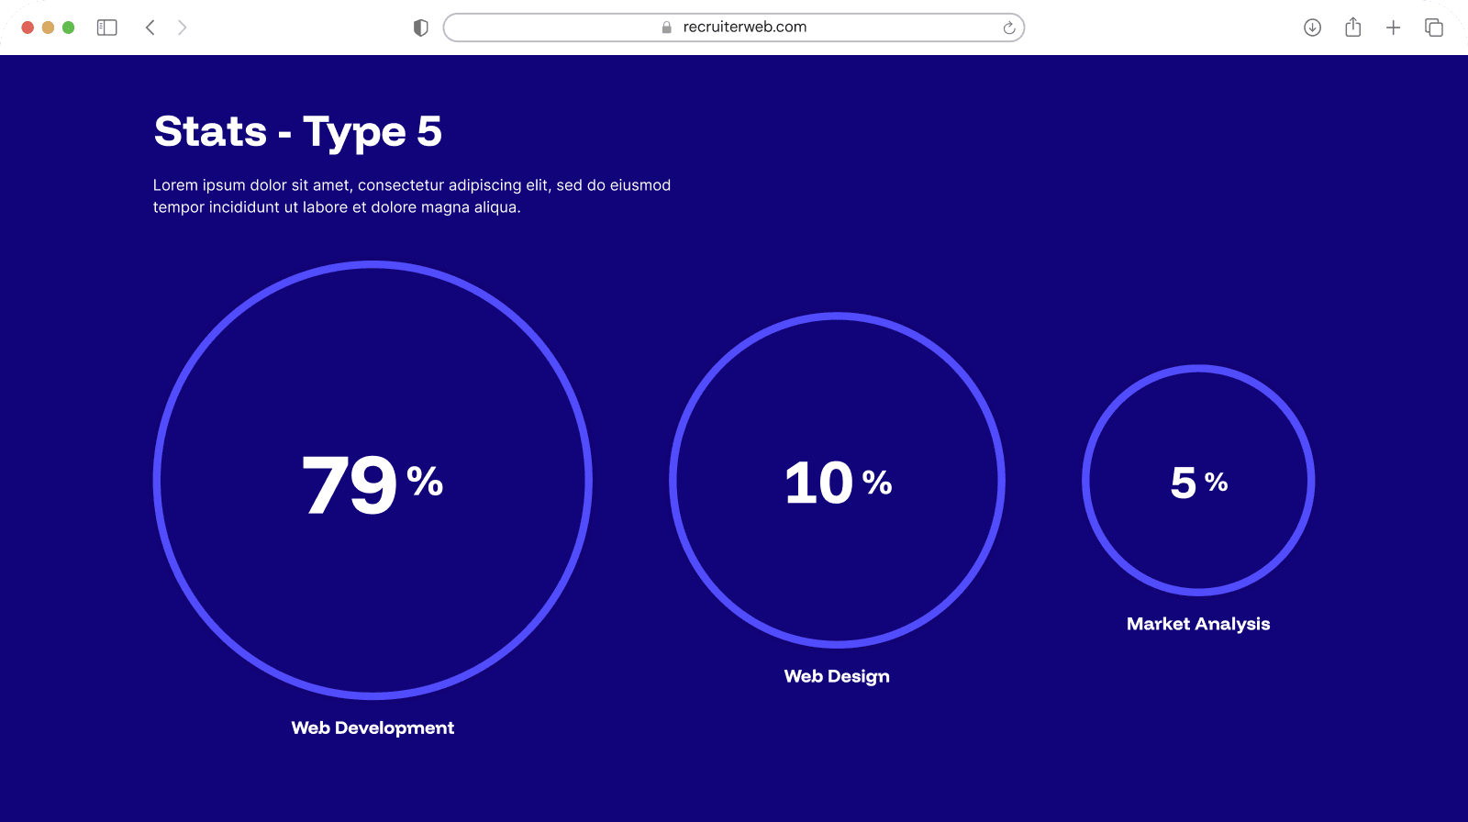
Task: Click the Lorem ipsum description paragraph
Action: point(411,196)
